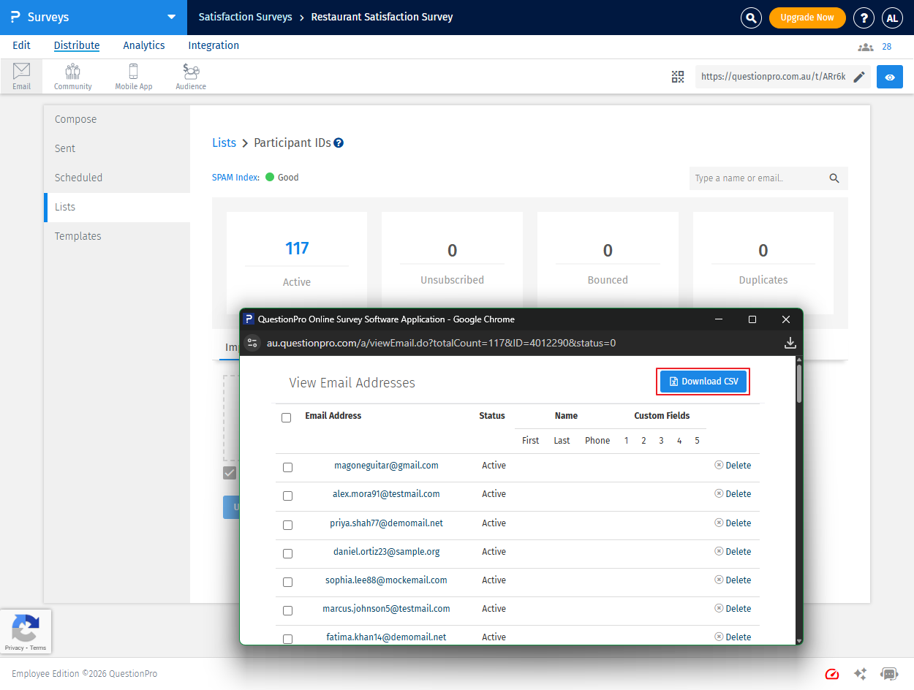This screenshot has height=690, width=914.
Task: Open the help question mark menu
Action: coord(864,18)
